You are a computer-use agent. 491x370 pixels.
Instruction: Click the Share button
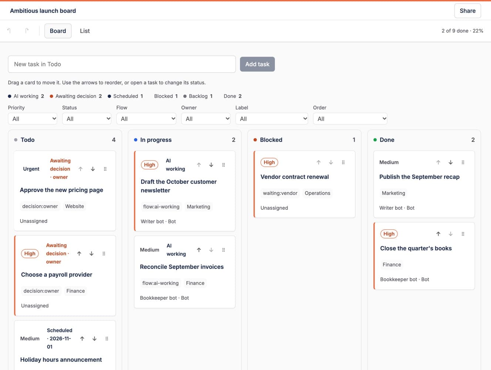[468, 11]
